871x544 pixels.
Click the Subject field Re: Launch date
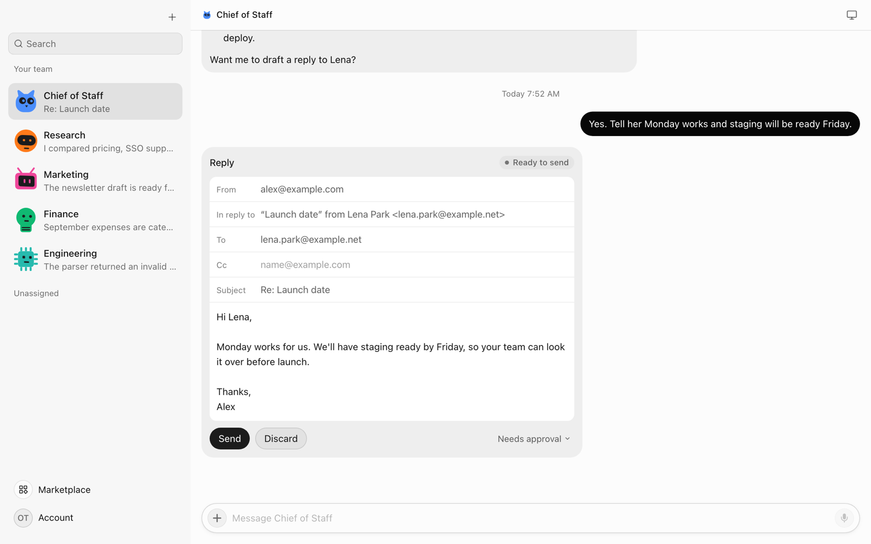click(x=295, y=290)
